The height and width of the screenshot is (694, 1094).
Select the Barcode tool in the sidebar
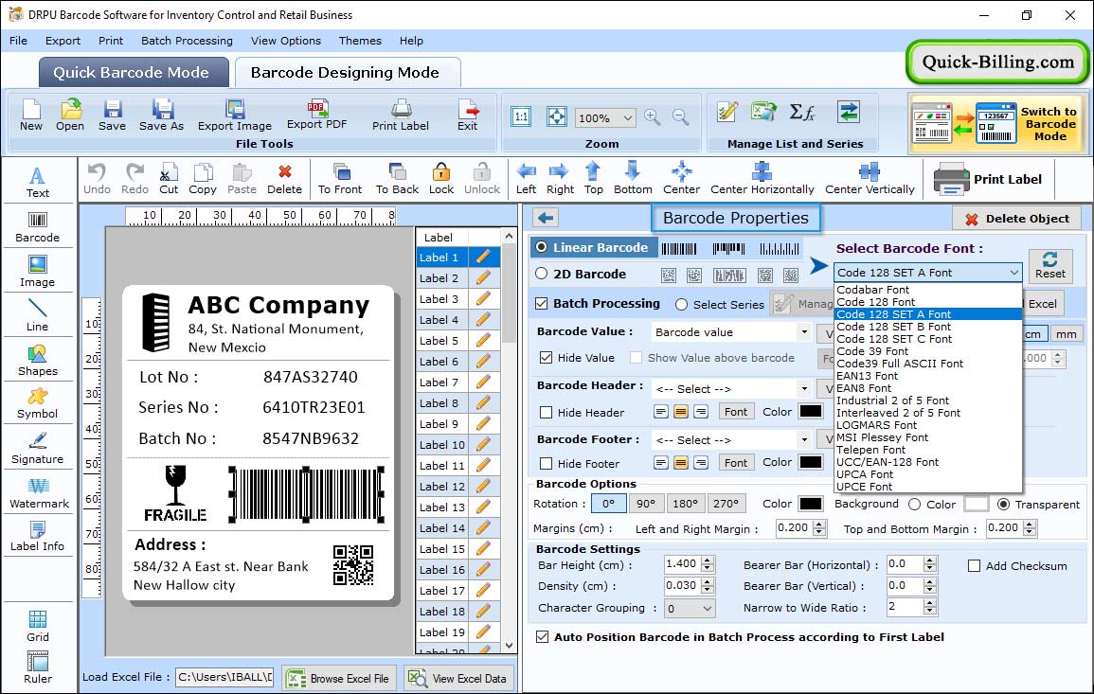pyautogui.click(x=38, y=227)
